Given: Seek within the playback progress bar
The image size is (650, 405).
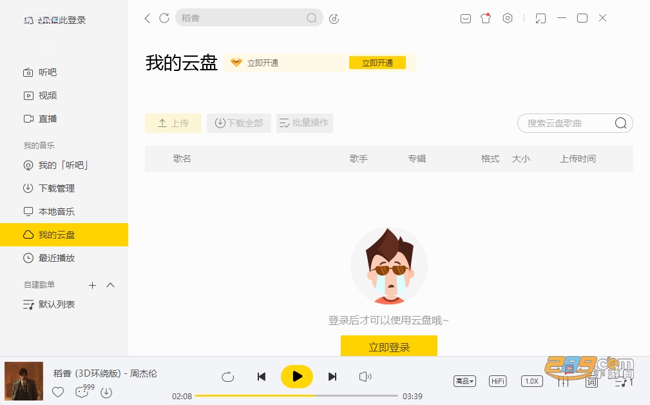Looking at the screenshot, I should click(x=296, y=396).
